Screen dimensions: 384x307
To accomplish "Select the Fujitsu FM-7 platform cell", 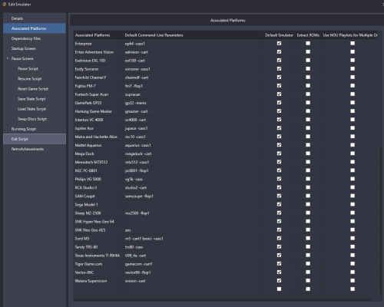I will [98, 86].
